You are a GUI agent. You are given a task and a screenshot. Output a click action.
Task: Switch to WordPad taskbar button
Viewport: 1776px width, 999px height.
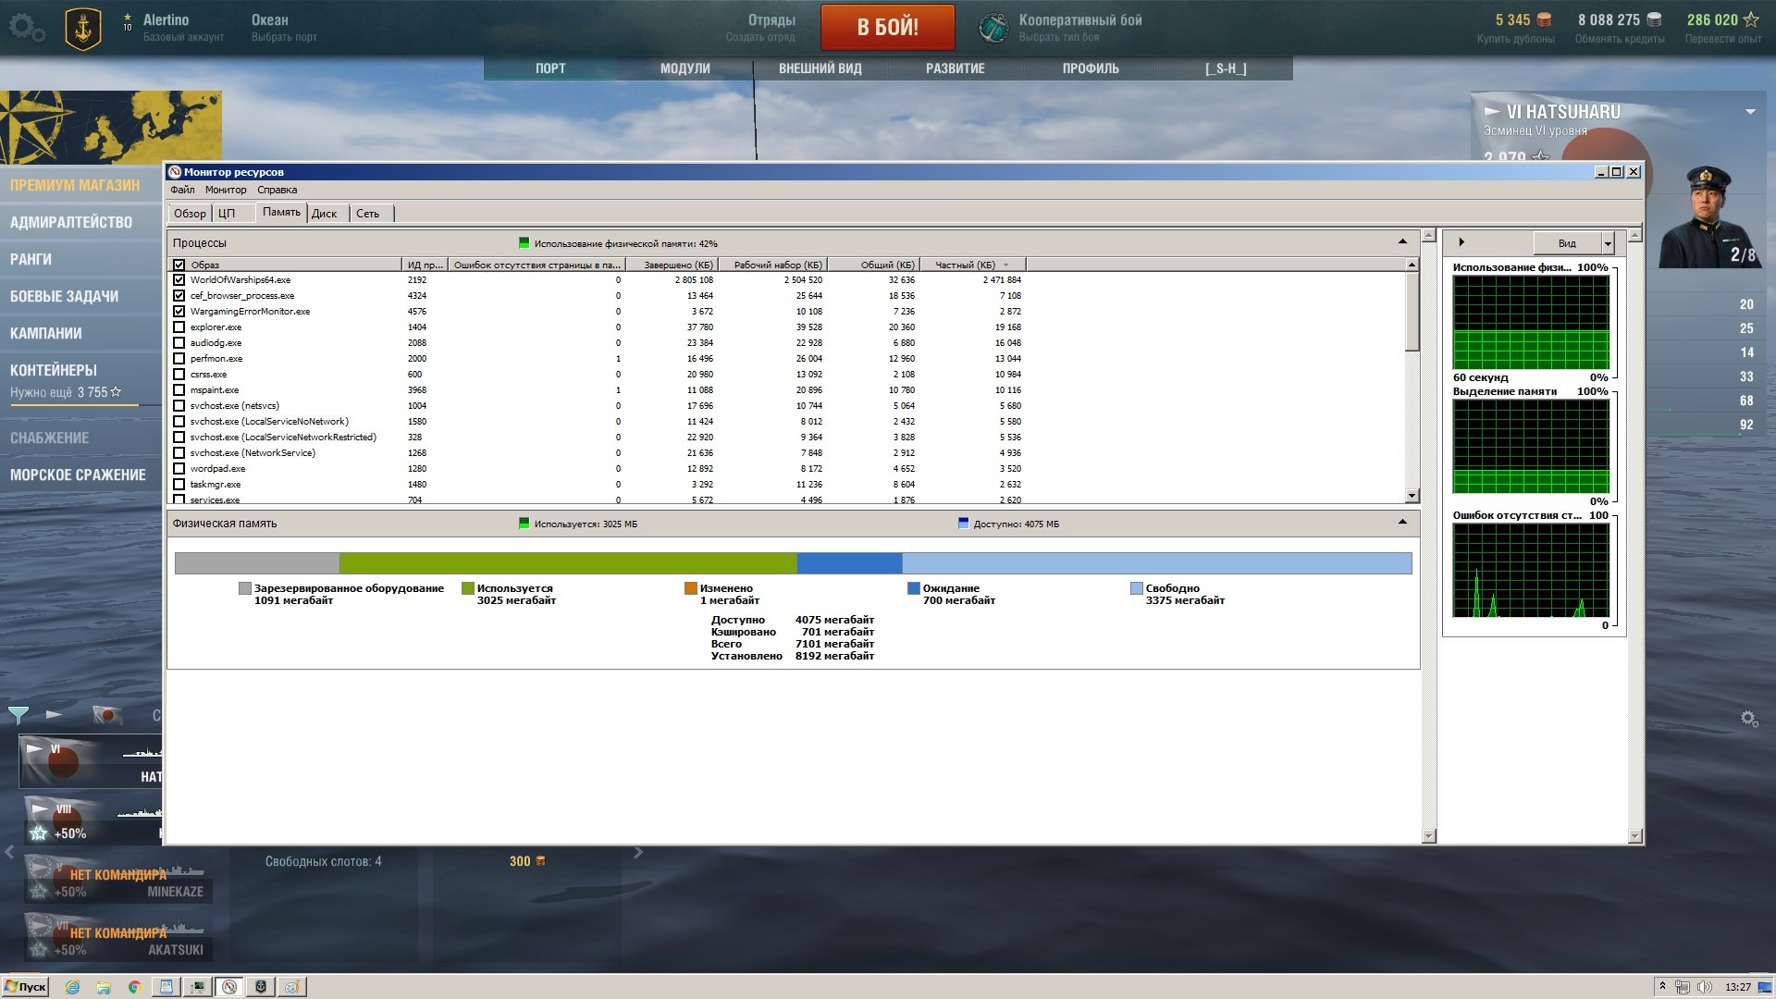tap(166, 987)
